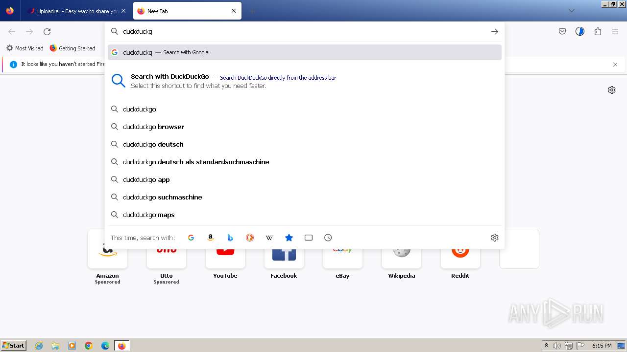Open Otto sponsored shortcut tile
Screen dimensions: 627x352
tap(167, 258)
